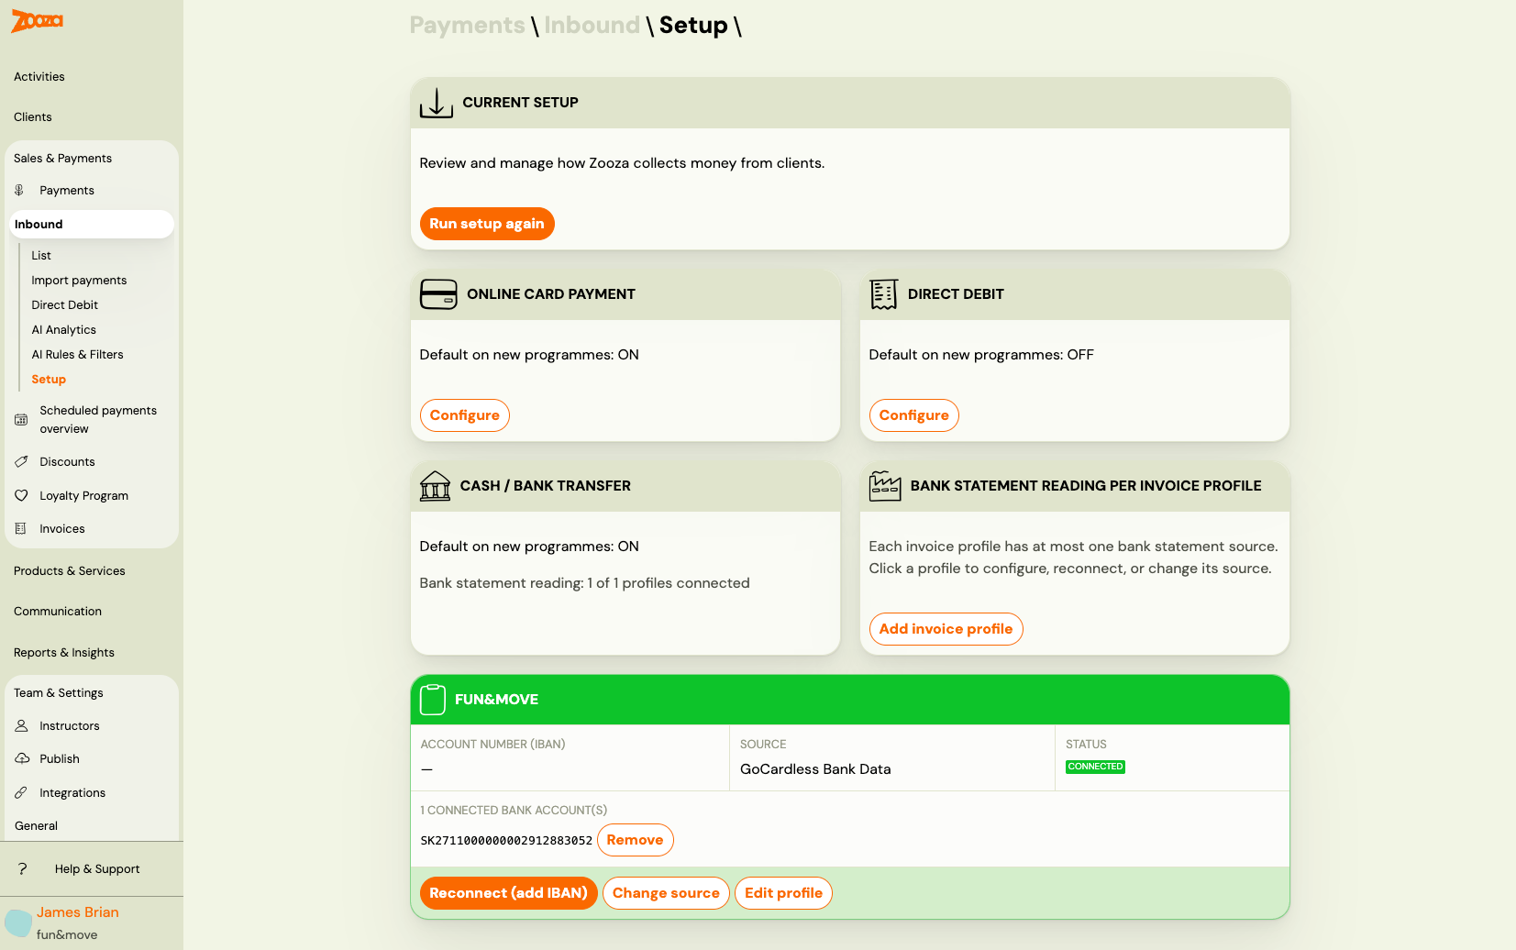
Task: Remove the connected bank account
Action: pos(636,839)
